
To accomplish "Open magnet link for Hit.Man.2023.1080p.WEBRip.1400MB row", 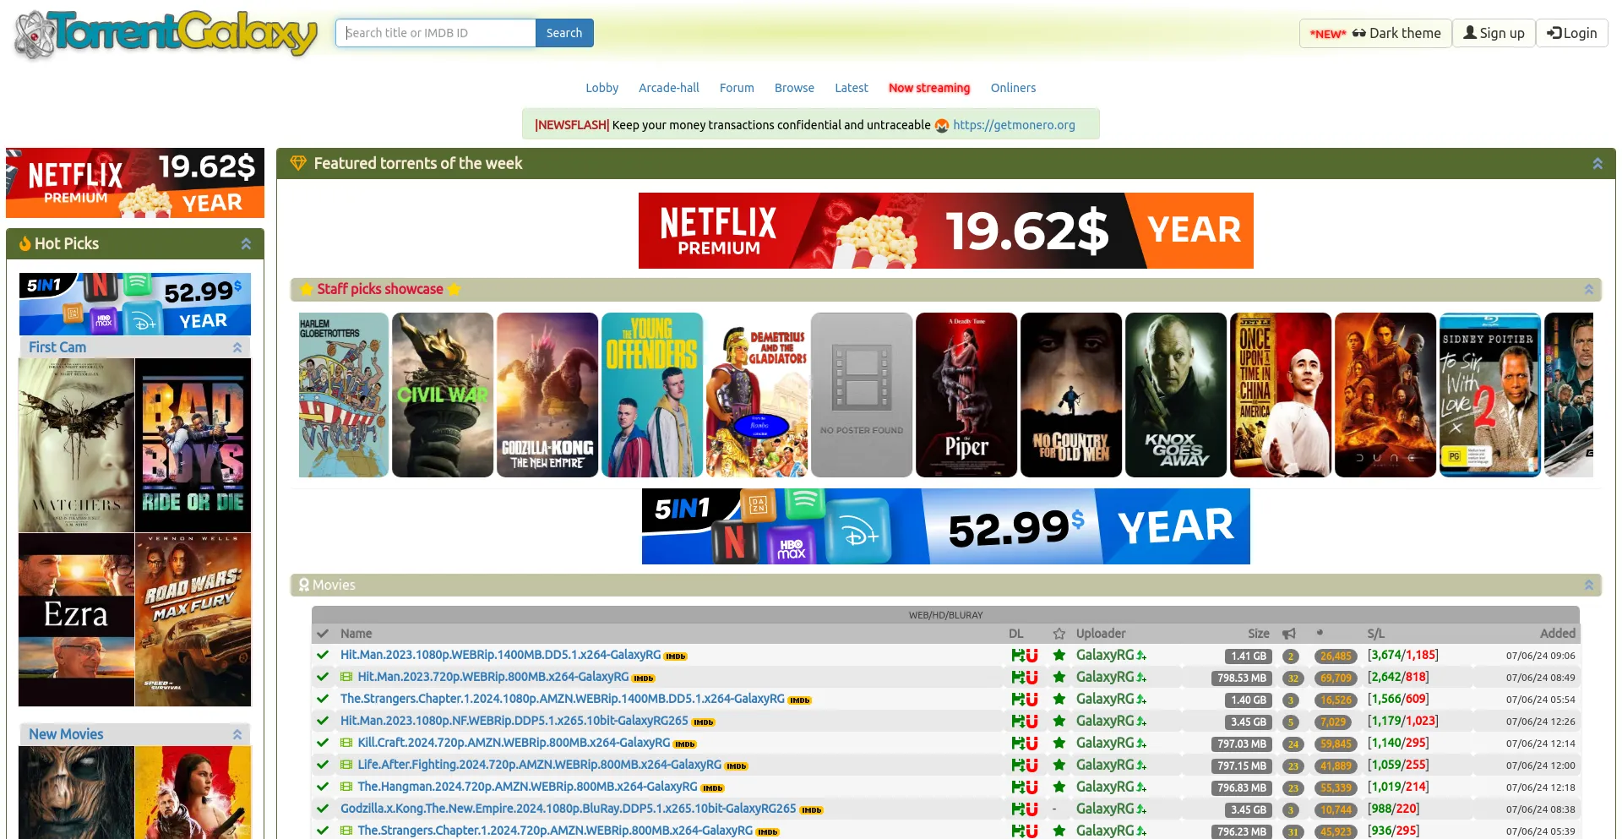I will (x=1031, y=656).
